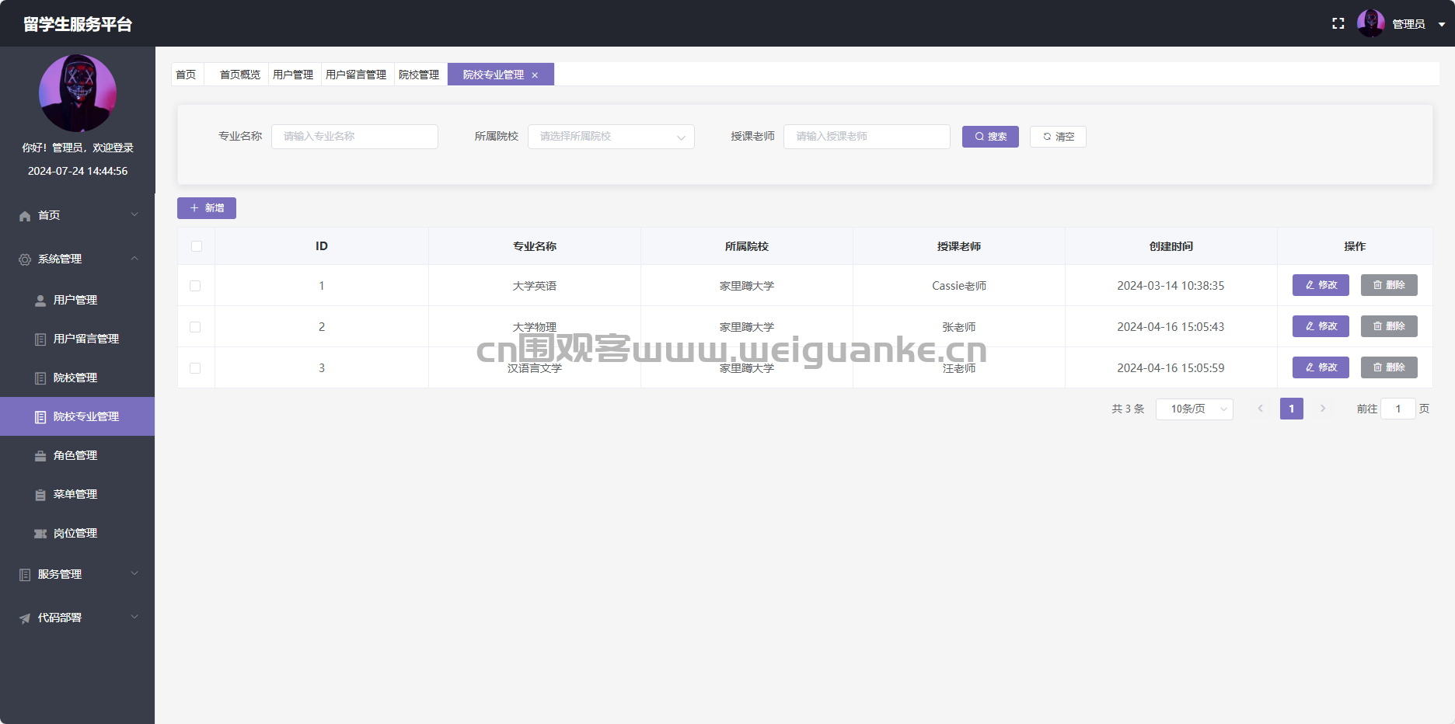Focus the 授课老师 input field
This screenshot has height=724, width=1455.
point(867,137)
